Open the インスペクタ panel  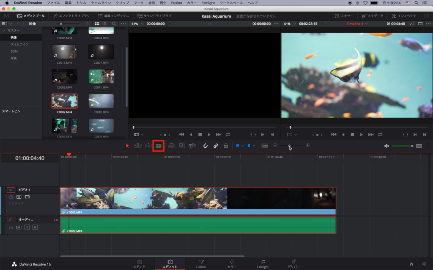point(404,16)
